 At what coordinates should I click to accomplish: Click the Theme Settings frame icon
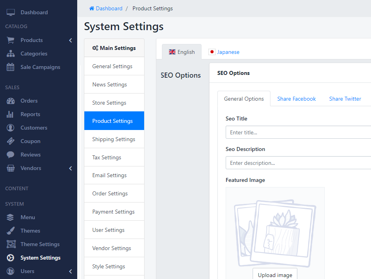11,244
